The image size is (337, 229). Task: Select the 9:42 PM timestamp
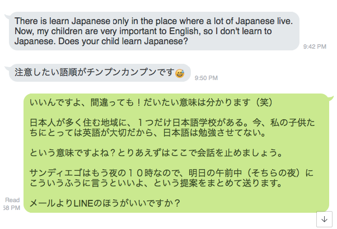pos(315,46)
